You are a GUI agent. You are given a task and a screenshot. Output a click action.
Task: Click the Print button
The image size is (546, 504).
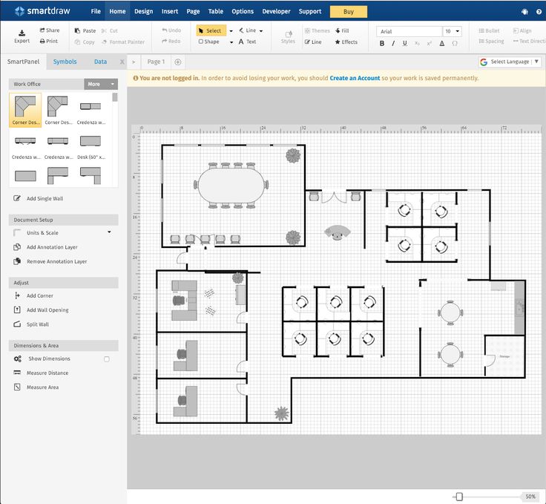point(49,41)
